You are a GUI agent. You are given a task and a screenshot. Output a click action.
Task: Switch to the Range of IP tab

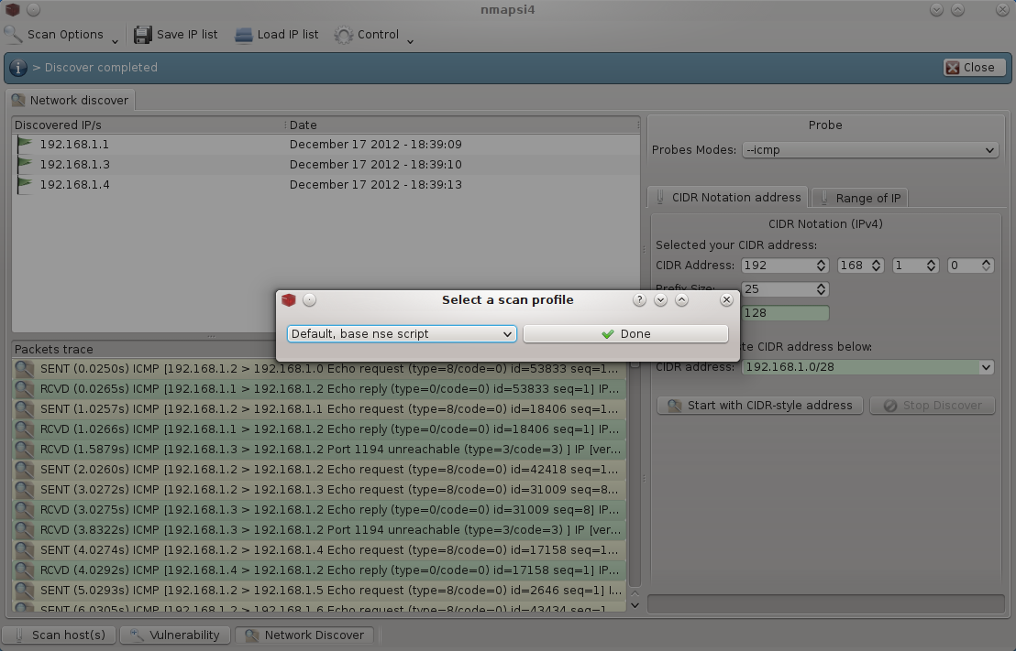[x=858, y=198]
